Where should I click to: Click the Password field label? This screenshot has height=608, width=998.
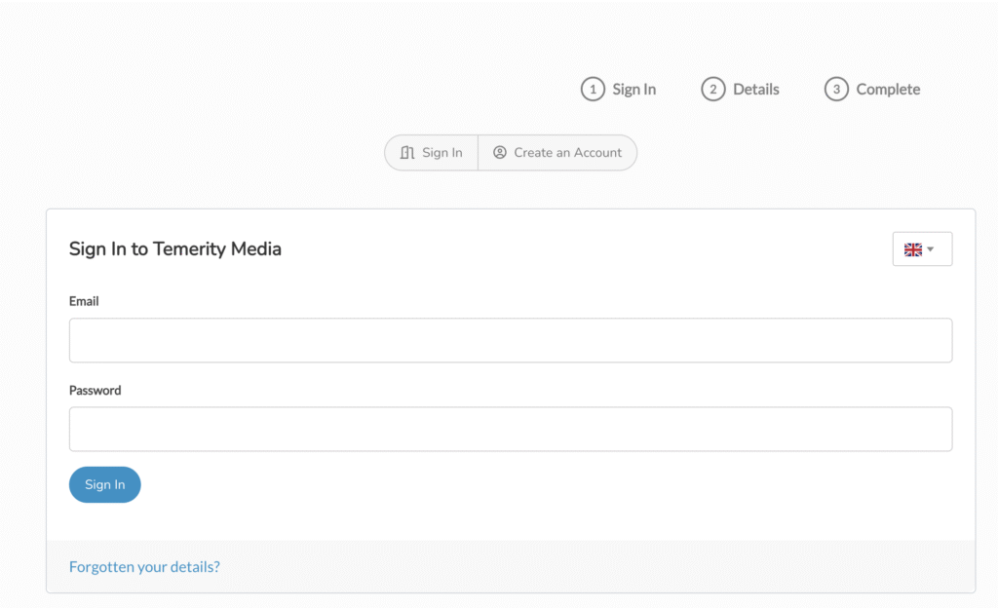pos(95,391)
